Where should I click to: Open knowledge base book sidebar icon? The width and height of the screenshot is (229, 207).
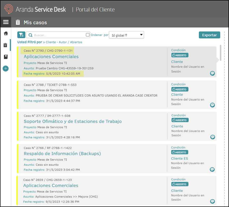6,57
